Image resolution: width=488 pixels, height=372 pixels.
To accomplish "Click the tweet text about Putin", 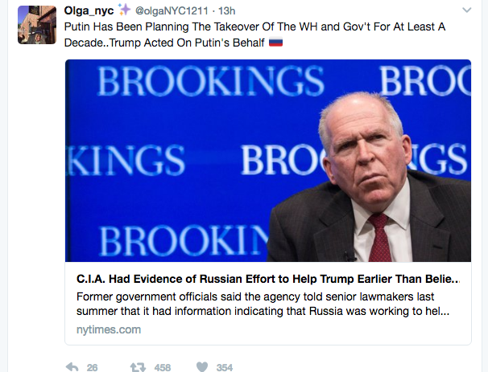I will [254, 35].
